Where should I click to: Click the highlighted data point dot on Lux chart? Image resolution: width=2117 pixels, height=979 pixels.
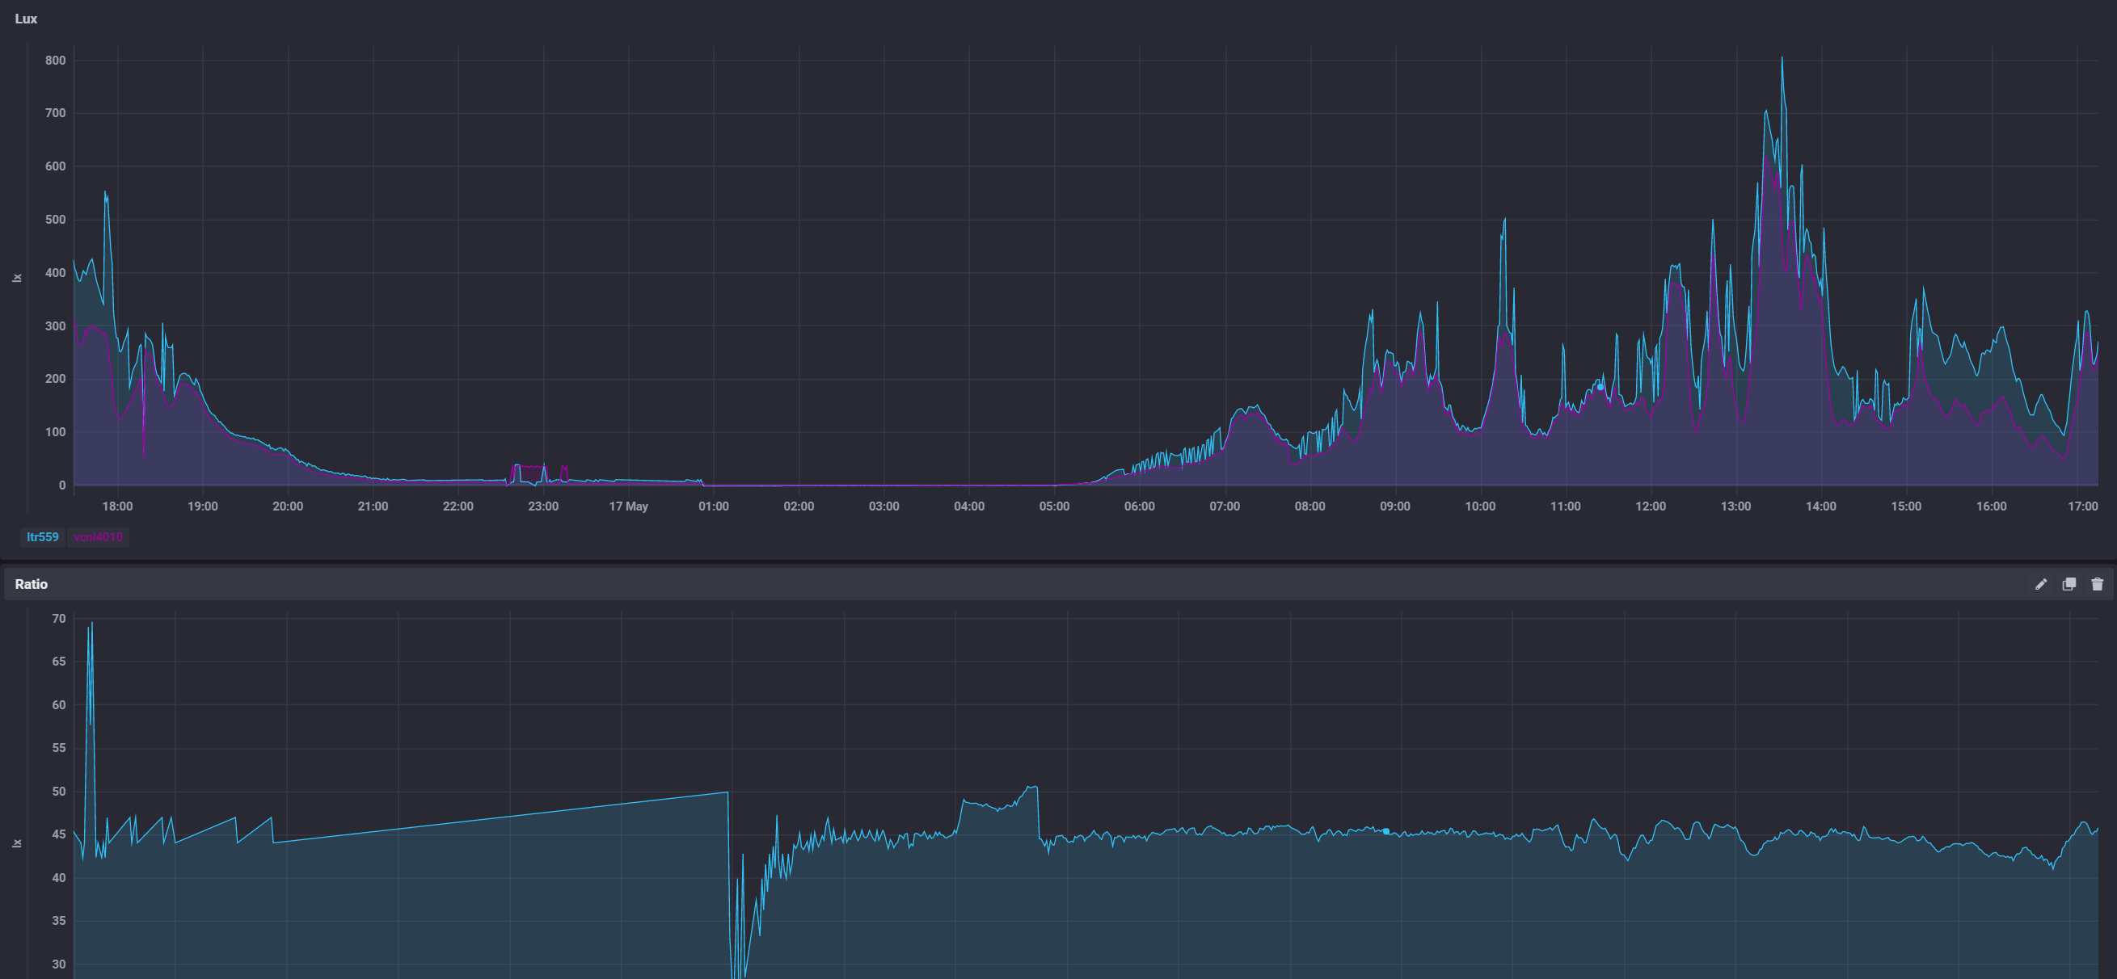(x=1600, y=386)
